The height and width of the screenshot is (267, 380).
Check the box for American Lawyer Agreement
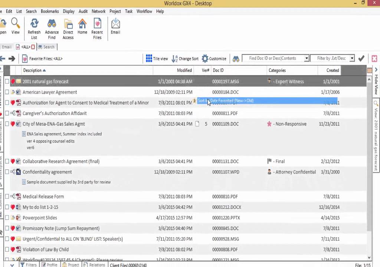pos(7,92)
